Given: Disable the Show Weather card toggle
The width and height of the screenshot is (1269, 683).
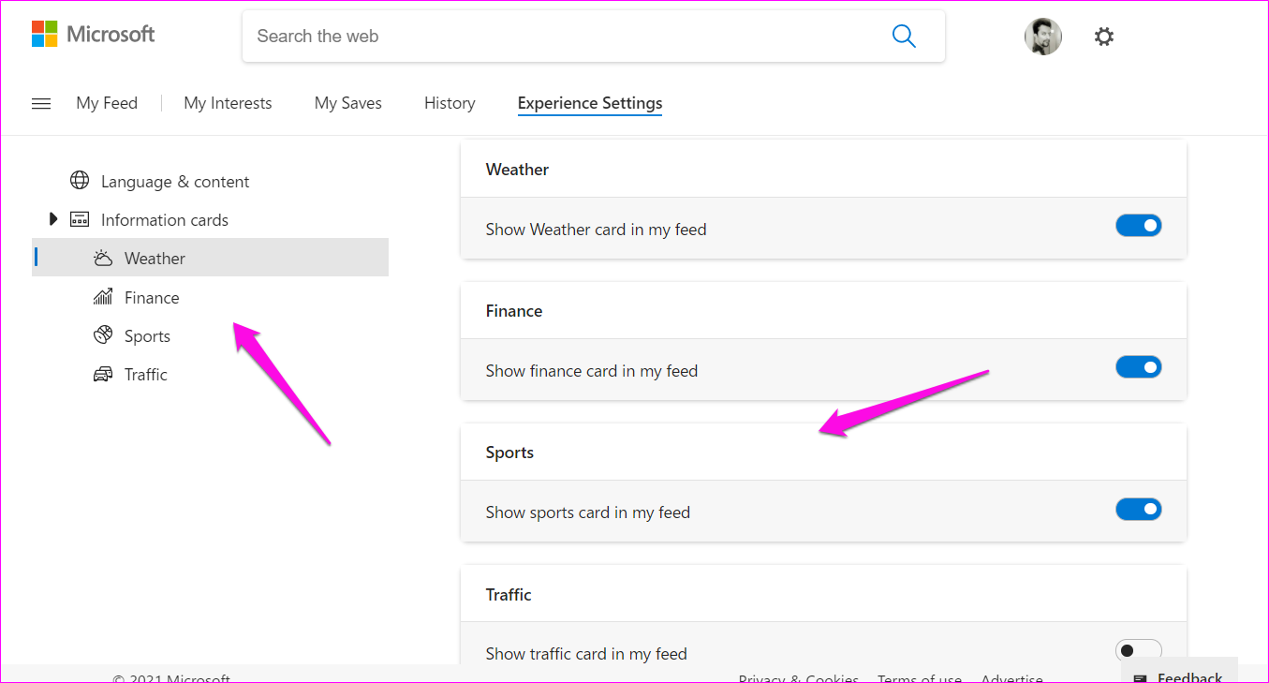Looking at the screenshot, I should click(x=1138, y=225).
